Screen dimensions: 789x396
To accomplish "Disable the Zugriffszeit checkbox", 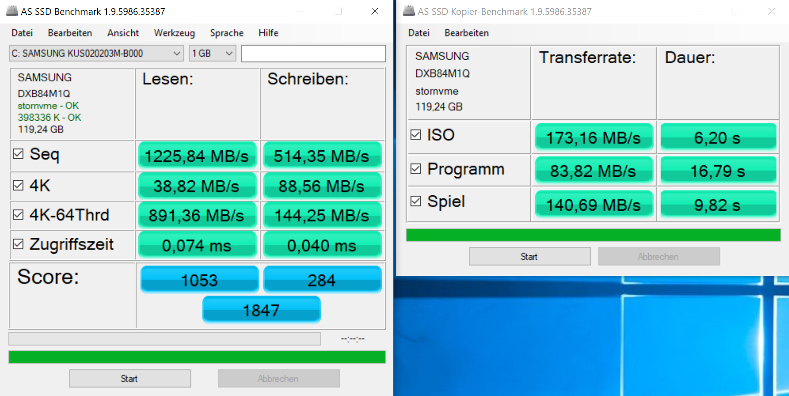I will click(18, 244).
